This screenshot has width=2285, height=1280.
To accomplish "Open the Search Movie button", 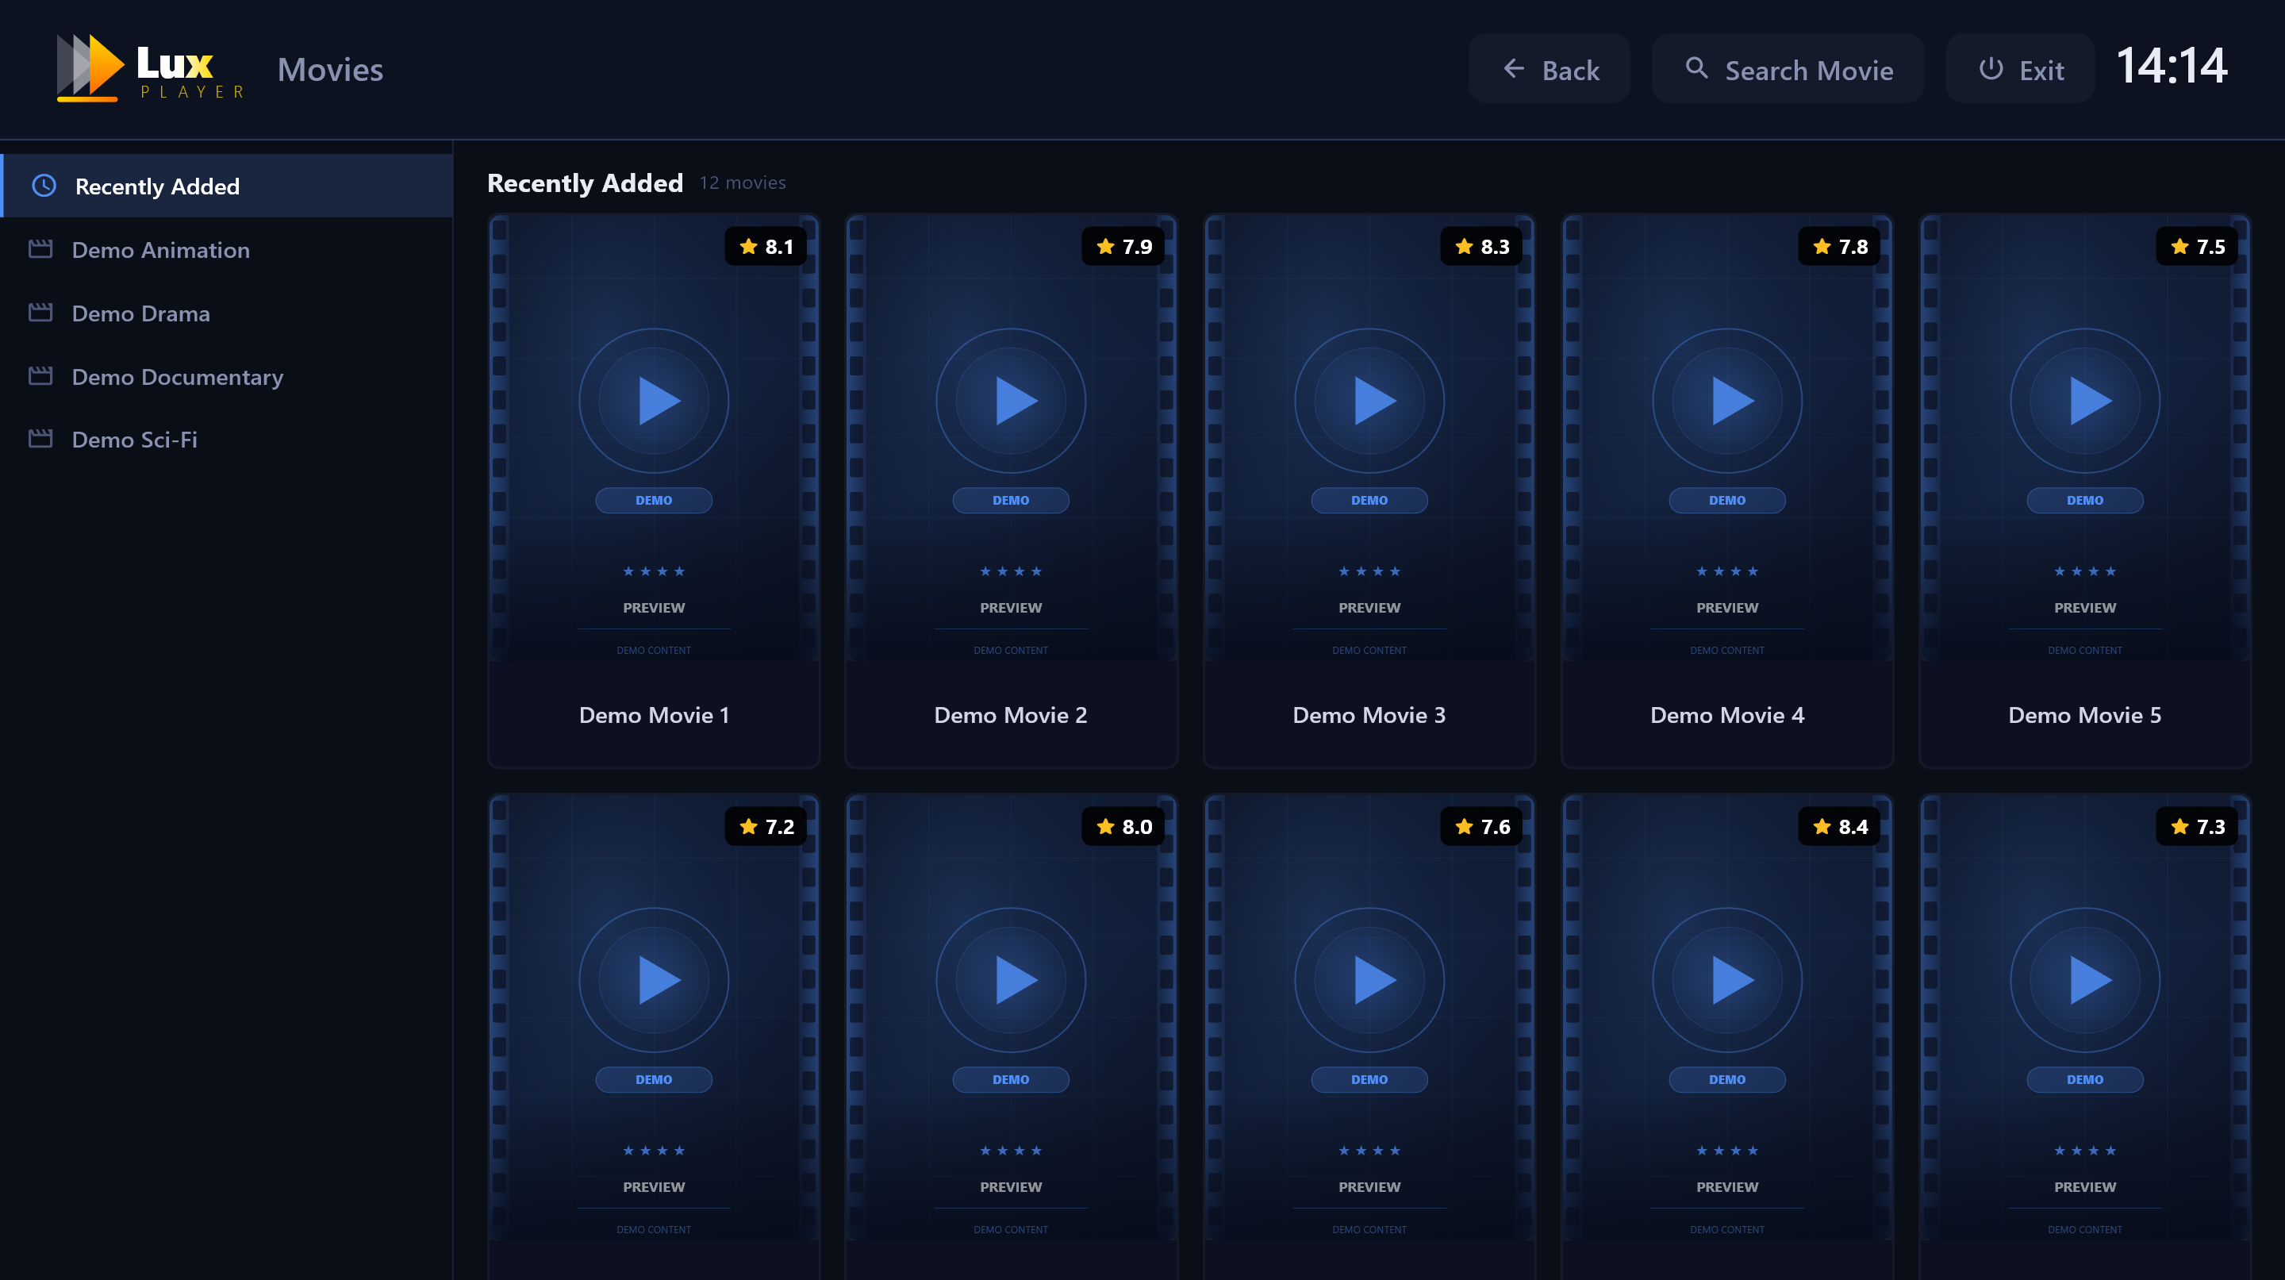I will [1788, 68].
